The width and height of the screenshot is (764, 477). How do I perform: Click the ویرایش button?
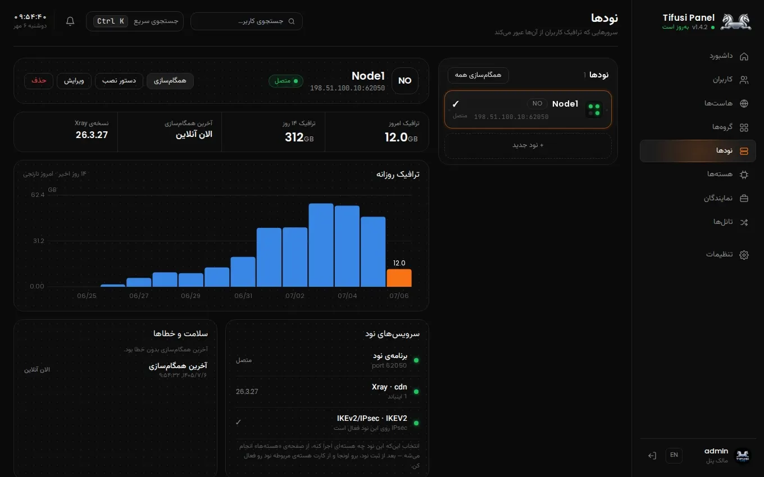(74, 81)
